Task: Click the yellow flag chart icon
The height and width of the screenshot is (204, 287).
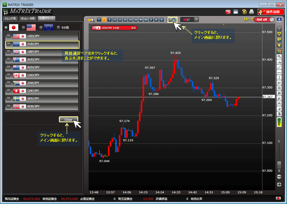Action: tap(279, 40)
